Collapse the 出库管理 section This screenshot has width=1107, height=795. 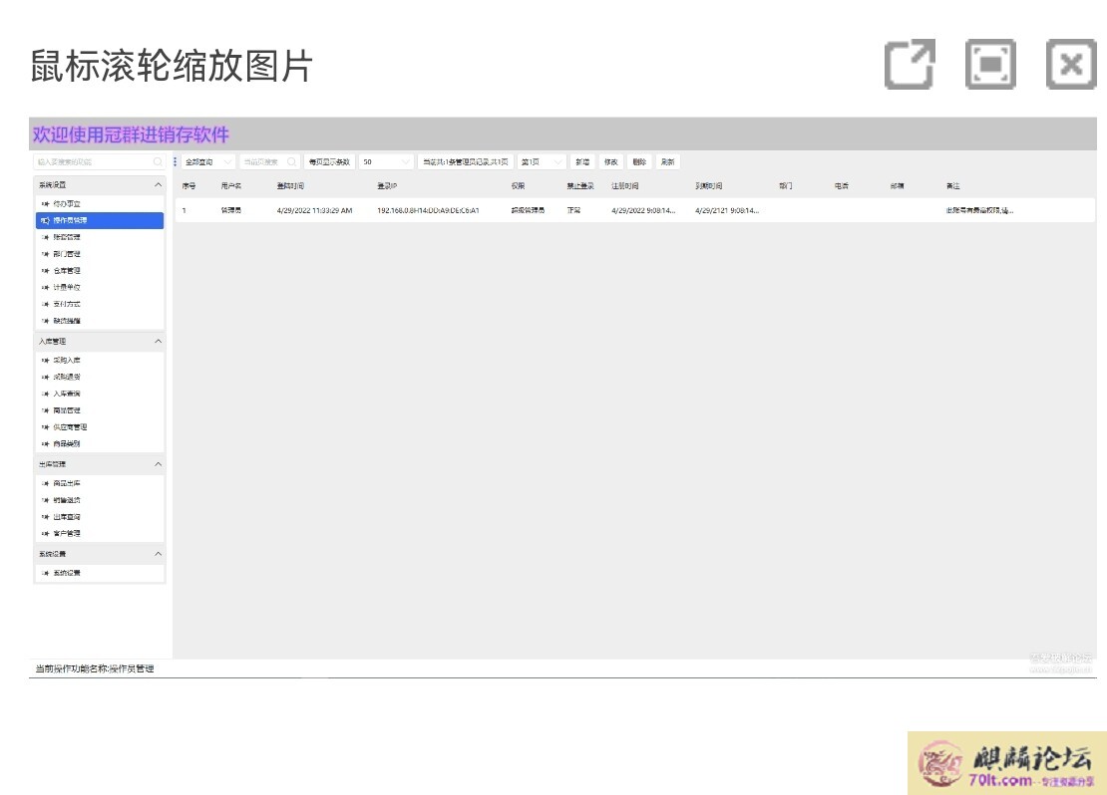pos(159,464)
